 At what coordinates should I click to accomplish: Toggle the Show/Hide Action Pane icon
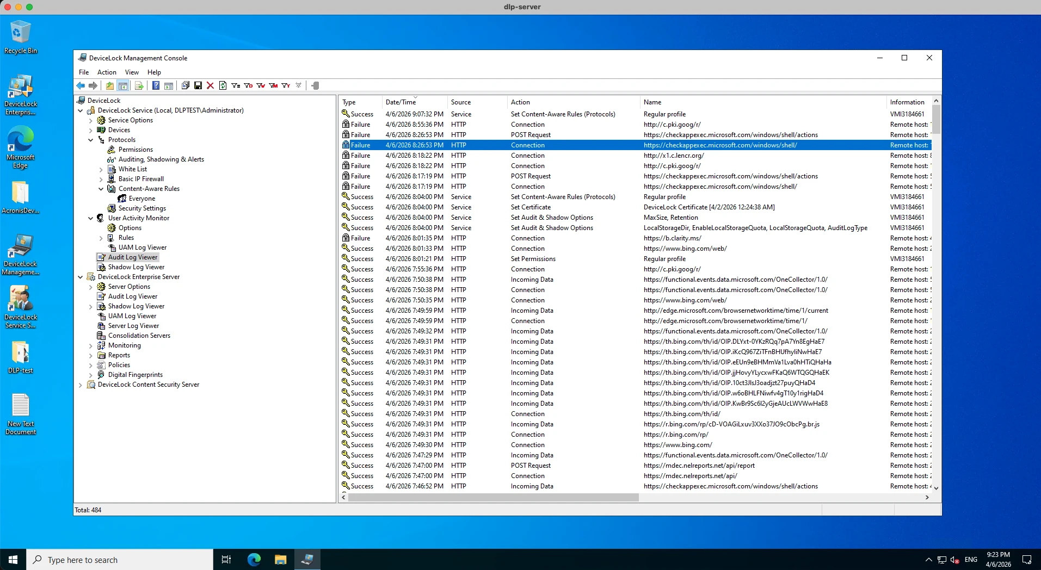coord(169,85)
